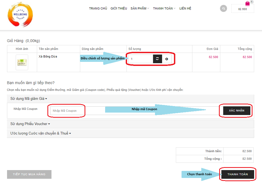Open the Xà Bông Dừa product name link
Image resolution: width=262 pixels, height=185 pixels.
point(48,57)
